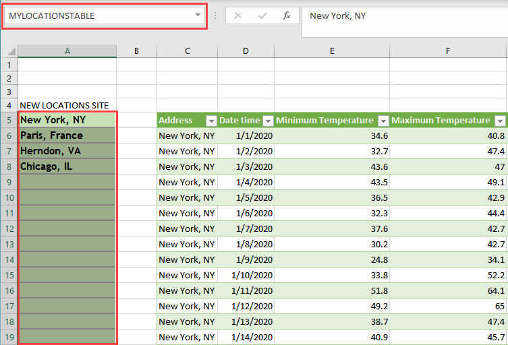
Task: Click the Cancel (X) formula bar icon
Action: click(237, 15)
